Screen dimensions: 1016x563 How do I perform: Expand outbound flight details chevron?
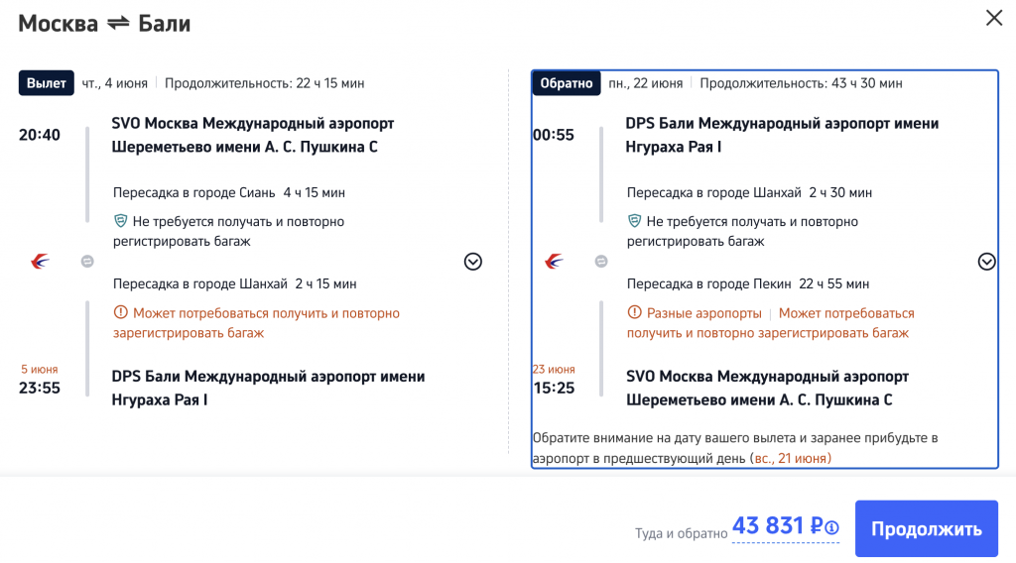point(473,262)
